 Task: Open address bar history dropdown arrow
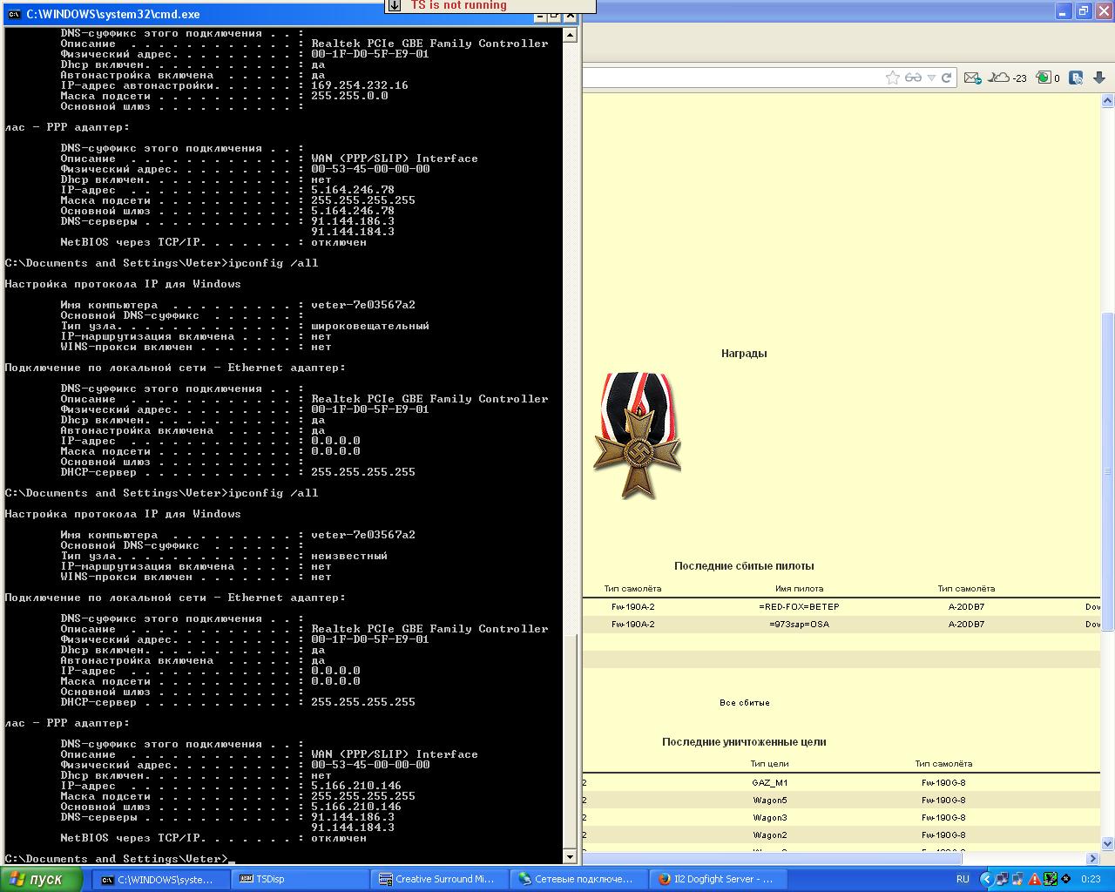(x=931, y=78)
